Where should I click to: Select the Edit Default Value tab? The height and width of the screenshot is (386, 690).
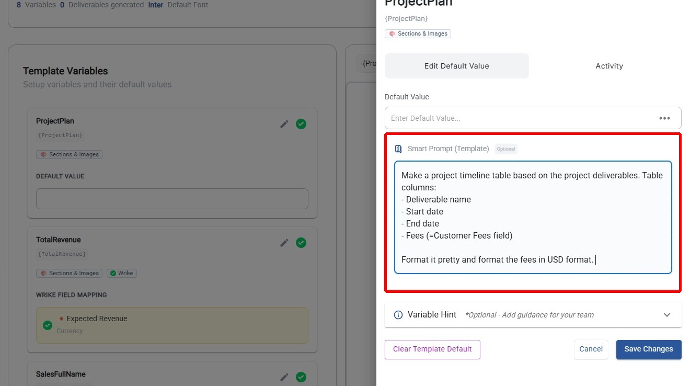click(x=456, y=66)
